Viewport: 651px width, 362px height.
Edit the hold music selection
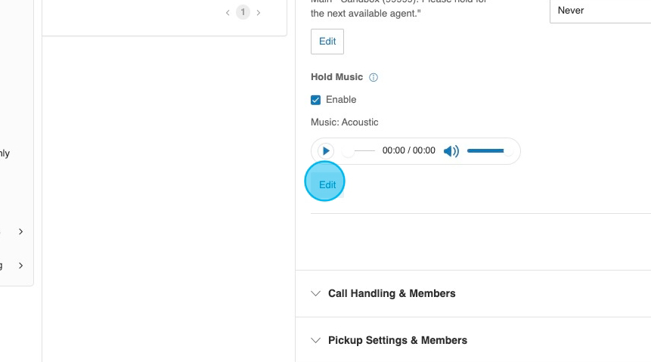tap(327, 184)
